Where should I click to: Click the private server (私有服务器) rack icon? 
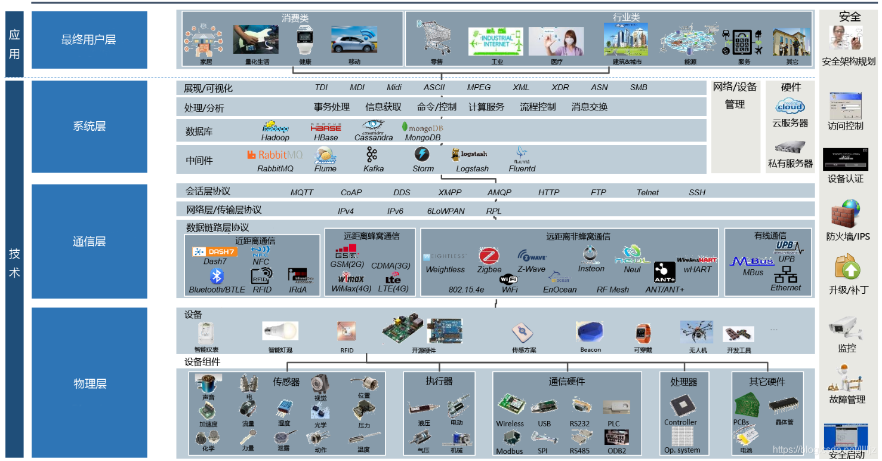790,147
